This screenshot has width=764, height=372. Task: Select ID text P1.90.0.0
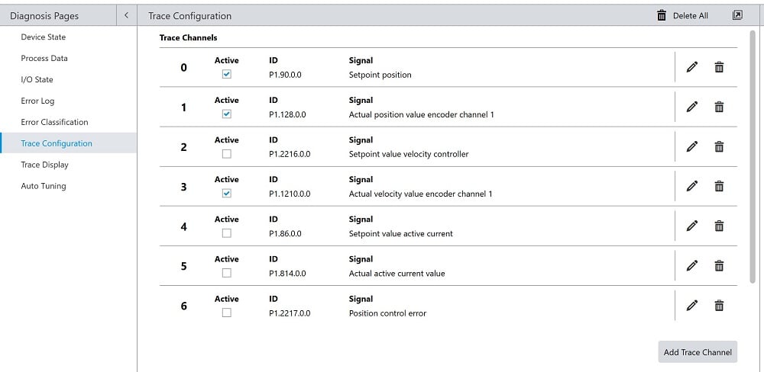click(x=286, y=75)
